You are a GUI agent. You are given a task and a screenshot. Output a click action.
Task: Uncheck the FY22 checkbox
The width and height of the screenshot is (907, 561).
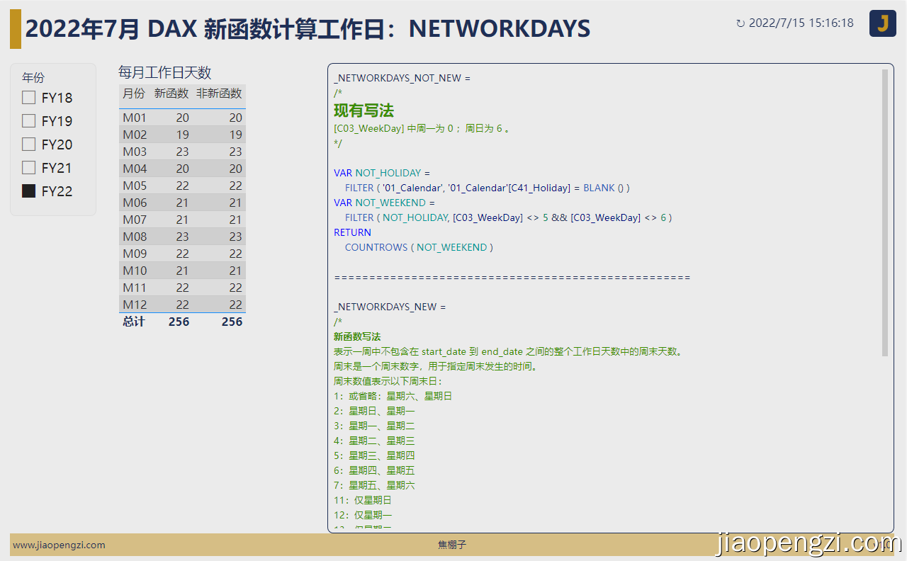[x=28, y=191]
